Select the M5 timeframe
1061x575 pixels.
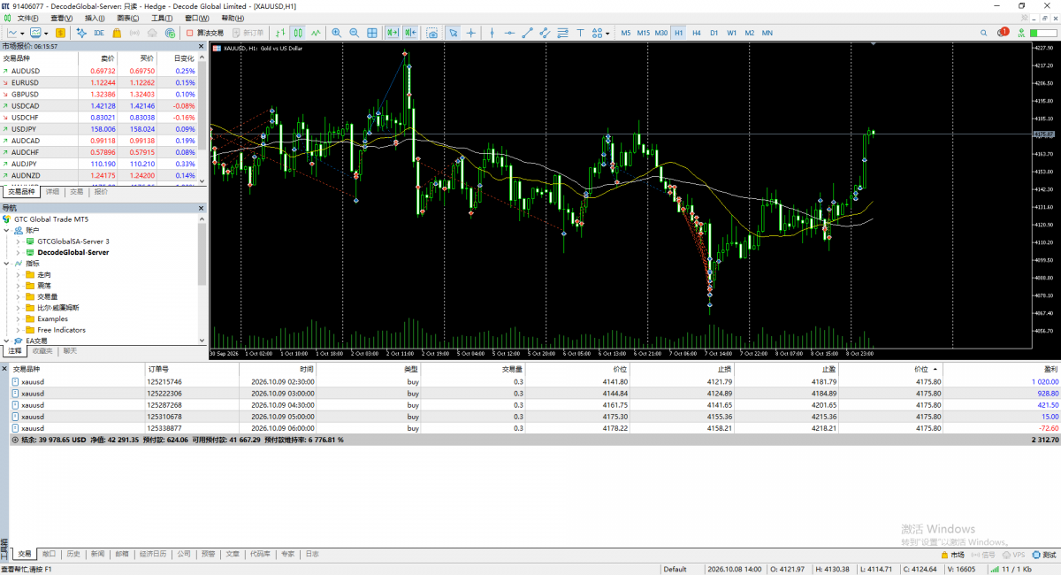coord(626,33)
